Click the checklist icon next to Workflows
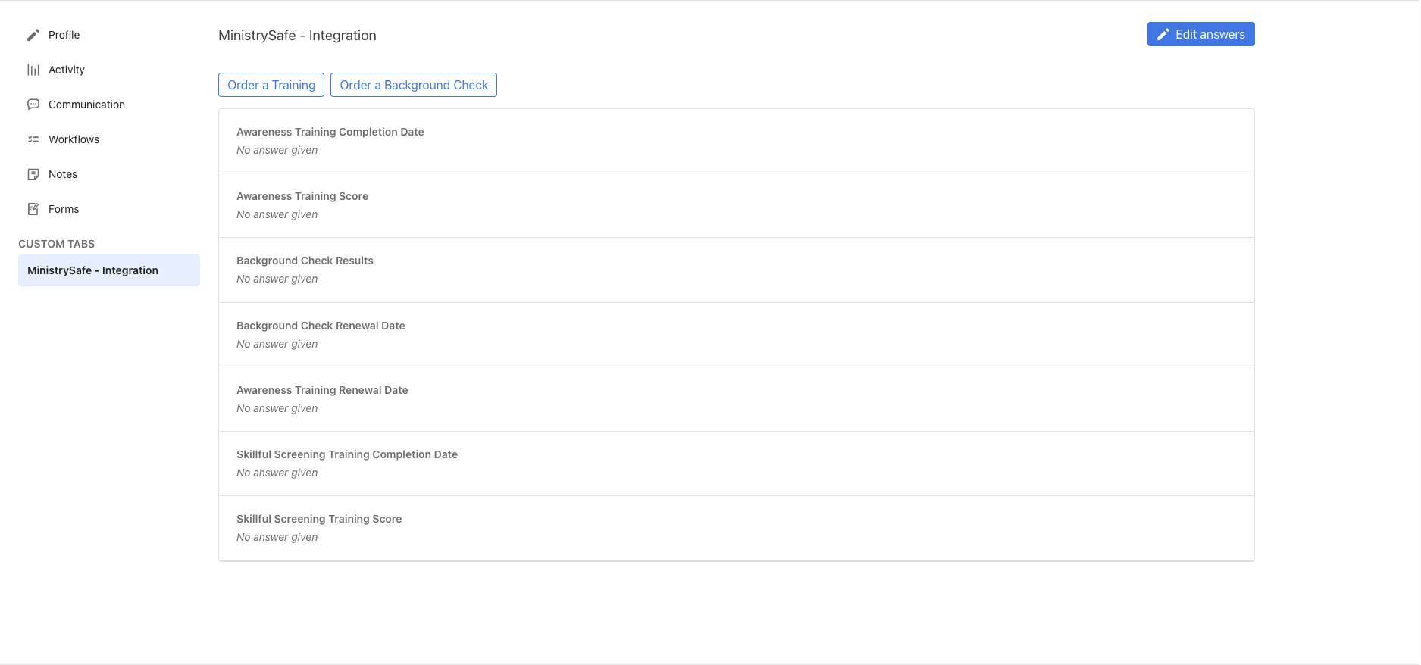The width and height of the screenshot is (1421, 665). [x=33, y=139]
